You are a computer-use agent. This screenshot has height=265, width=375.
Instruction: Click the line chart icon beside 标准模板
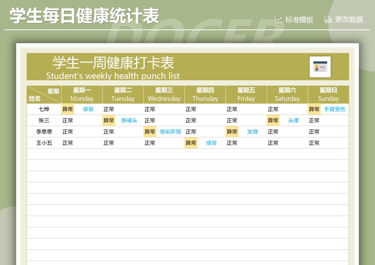(x=278, y=19)
